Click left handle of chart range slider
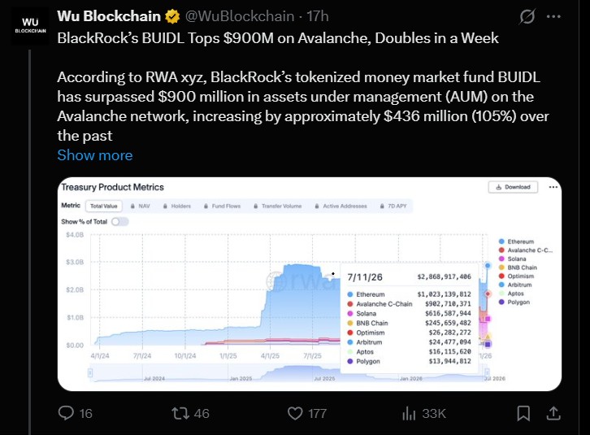Viewport: 590px width, 435px height. coord(90,373)
